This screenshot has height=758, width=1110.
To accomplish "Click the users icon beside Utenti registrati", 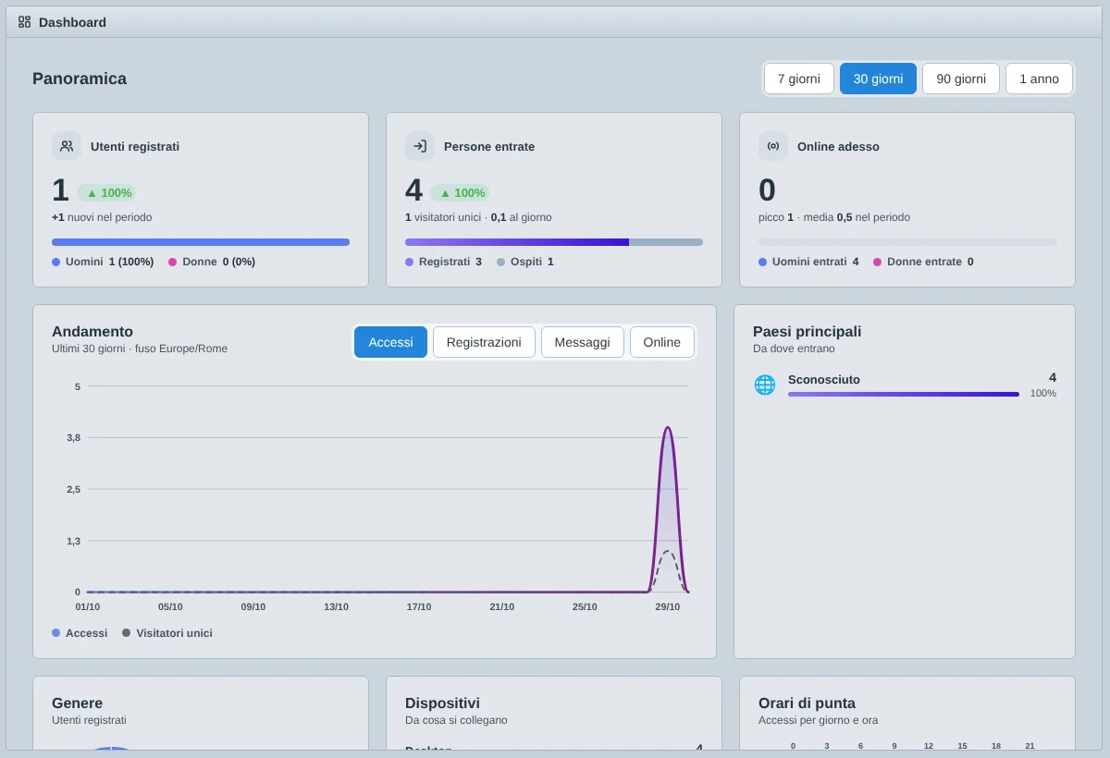I will coord(67,146).
